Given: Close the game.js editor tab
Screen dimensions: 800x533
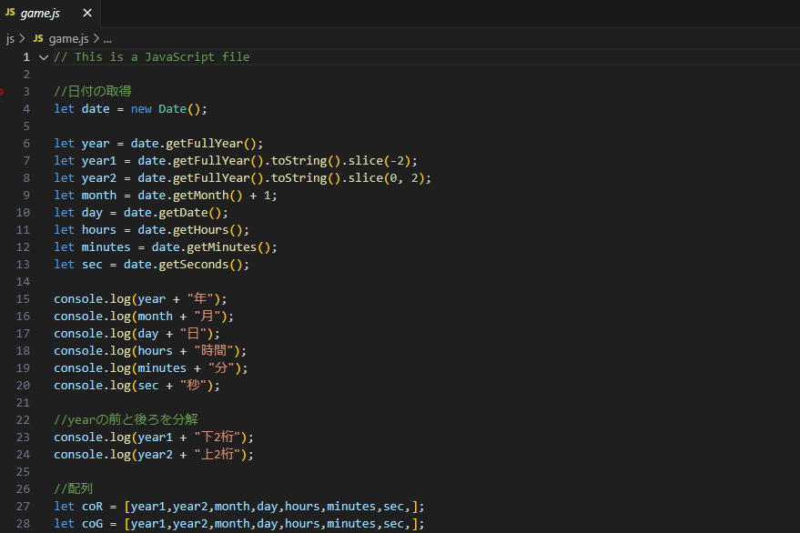Looking at the screenshot, I should [87, 14].
